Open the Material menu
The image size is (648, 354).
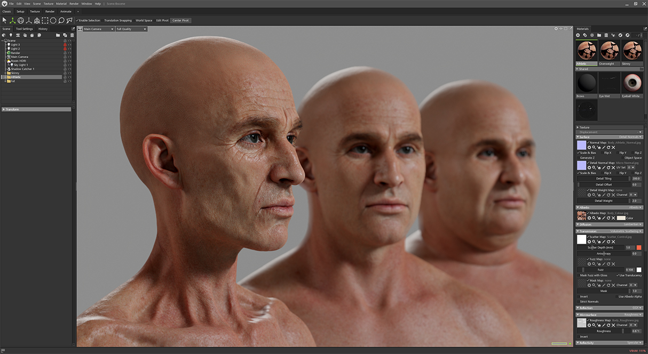61,4
